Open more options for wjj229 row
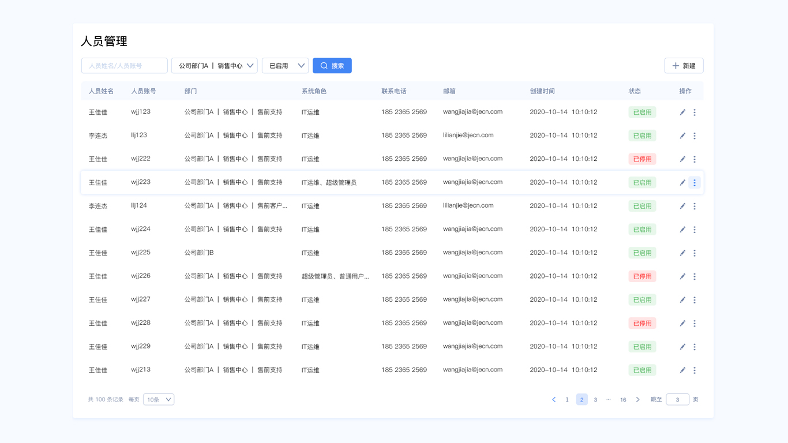 [x=695, y=347]
